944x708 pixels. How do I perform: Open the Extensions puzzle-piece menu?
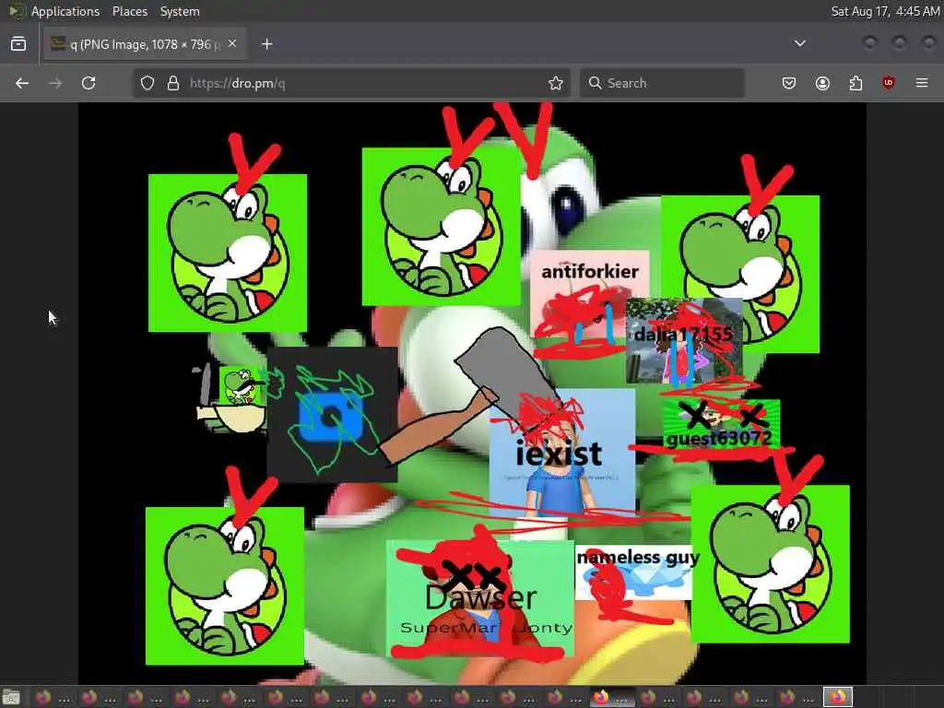click(855, 83)
